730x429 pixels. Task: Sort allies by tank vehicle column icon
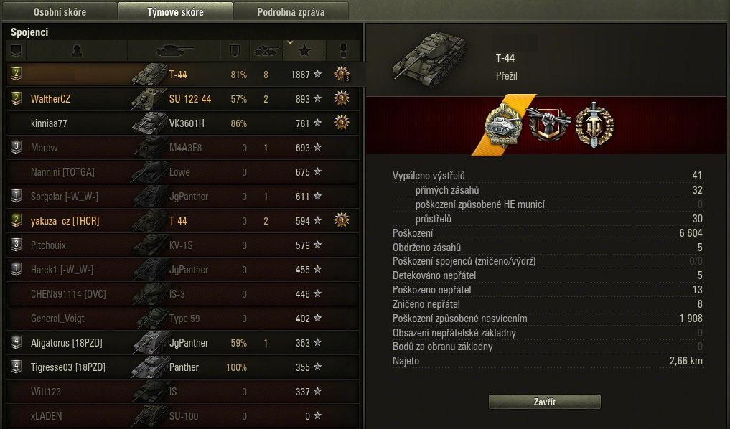pos(174,51)
